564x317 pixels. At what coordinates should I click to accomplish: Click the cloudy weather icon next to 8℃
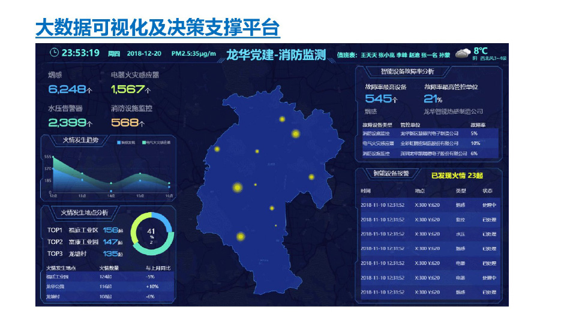[x=461, y=54]
